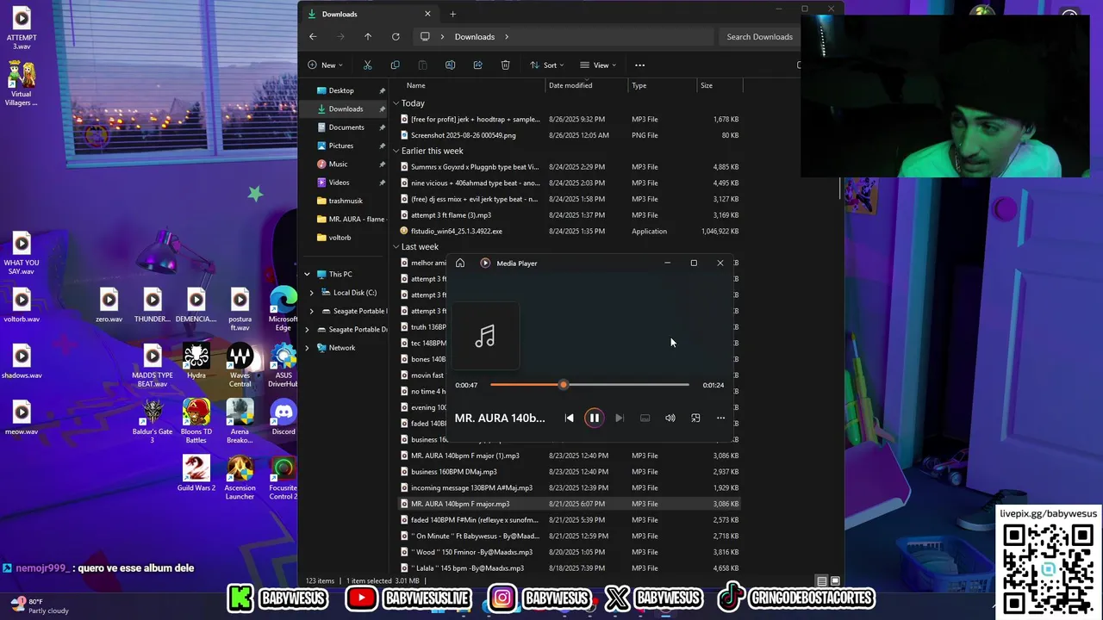Click the music note album art thumbnail
This screenshot has width=1103, height=620.
click(x=485, y=336)
